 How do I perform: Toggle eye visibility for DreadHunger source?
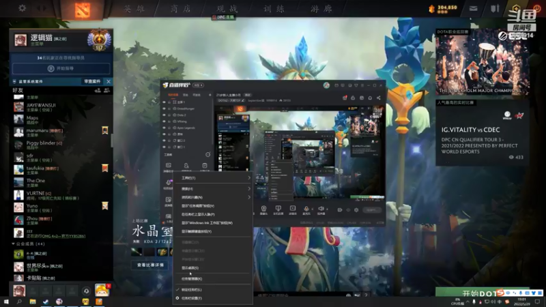pyautogui.click(x=164, y=108)
